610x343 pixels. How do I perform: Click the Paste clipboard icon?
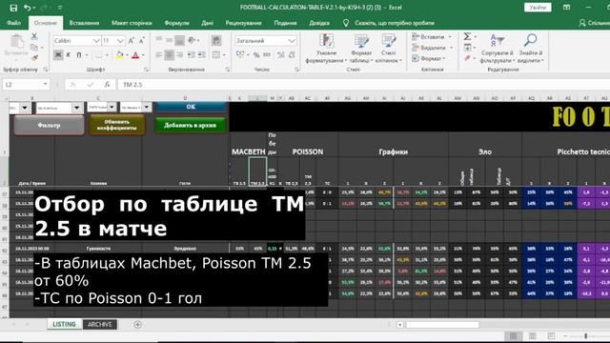point(16,42)
